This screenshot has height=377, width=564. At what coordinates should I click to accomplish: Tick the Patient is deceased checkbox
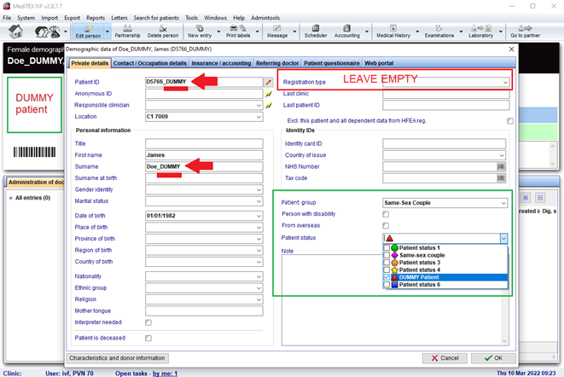148,338
